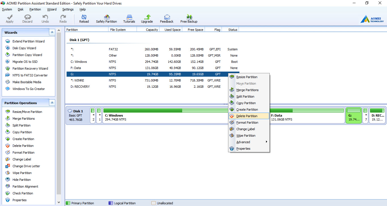Click the Feedback toolbar icon
The height and width of the screenshot is (206, 387).
click(167, 18)
